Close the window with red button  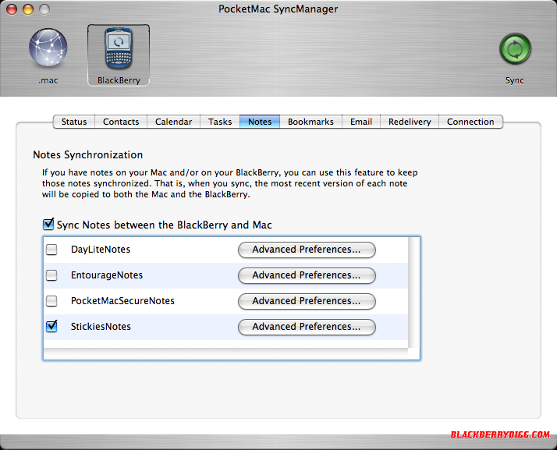tap(12, 9)
